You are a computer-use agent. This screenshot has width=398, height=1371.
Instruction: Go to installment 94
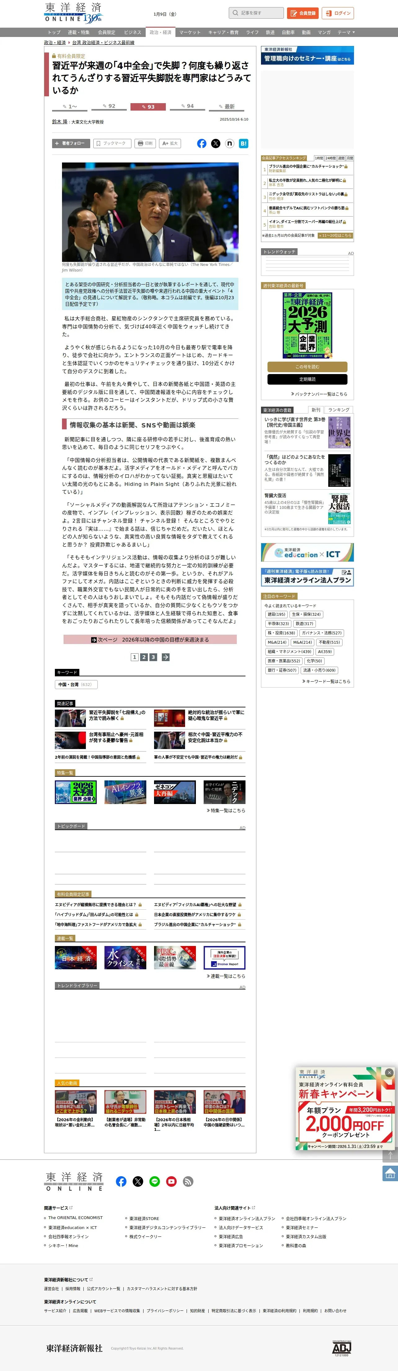tap(187, 107)
